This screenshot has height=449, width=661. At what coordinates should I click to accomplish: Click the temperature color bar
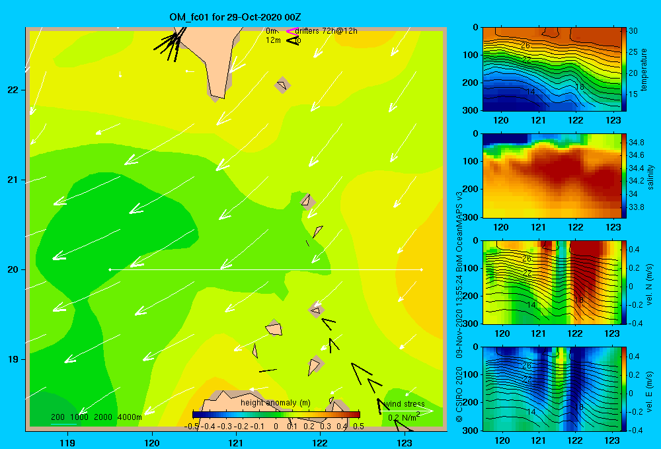(x=624, y=69)
